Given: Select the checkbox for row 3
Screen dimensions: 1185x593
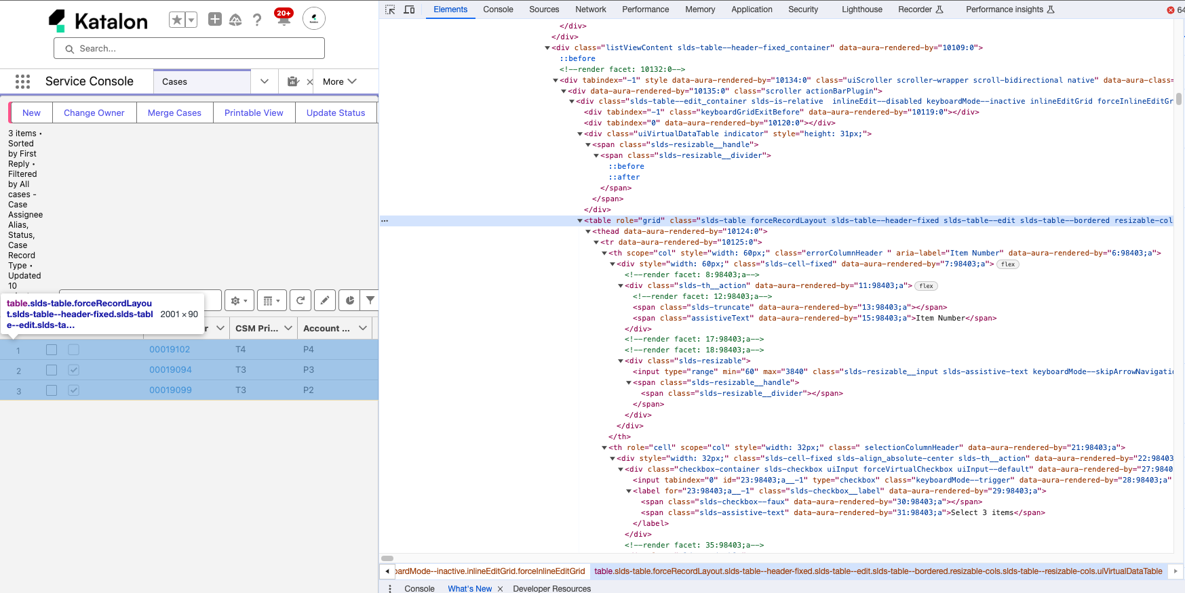Looking at the screenshot, I should [52, 390].
